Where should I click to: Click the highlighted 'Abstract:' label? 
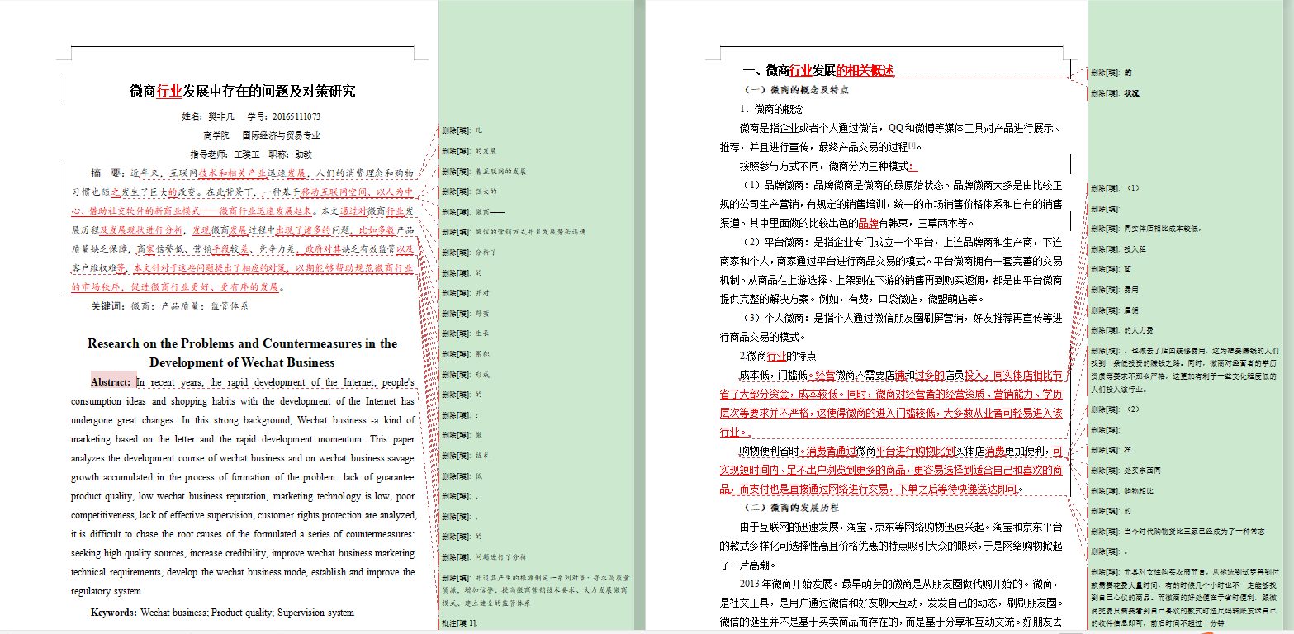pyautogui.click(x=111, y=382)
